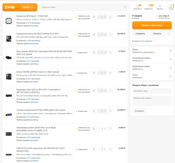175x163 pixels.
Task: Replace the MSI SPATIUM M371 drive
Action: point(110,149)
